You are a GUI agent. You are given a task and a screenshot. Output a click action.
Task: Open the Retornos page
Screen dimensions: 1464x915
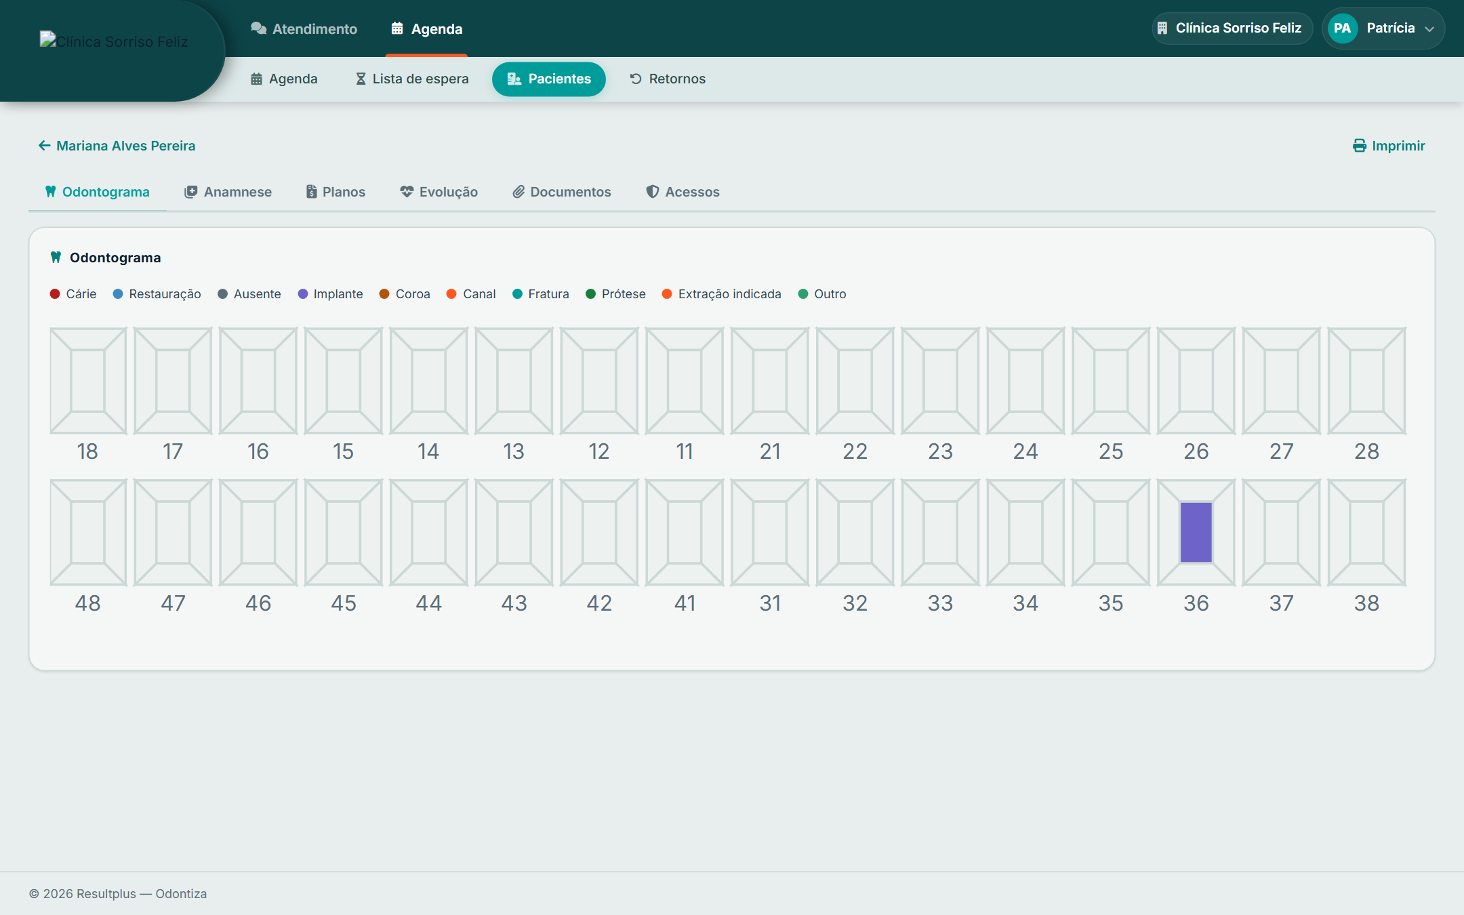(x=668, y=79)
